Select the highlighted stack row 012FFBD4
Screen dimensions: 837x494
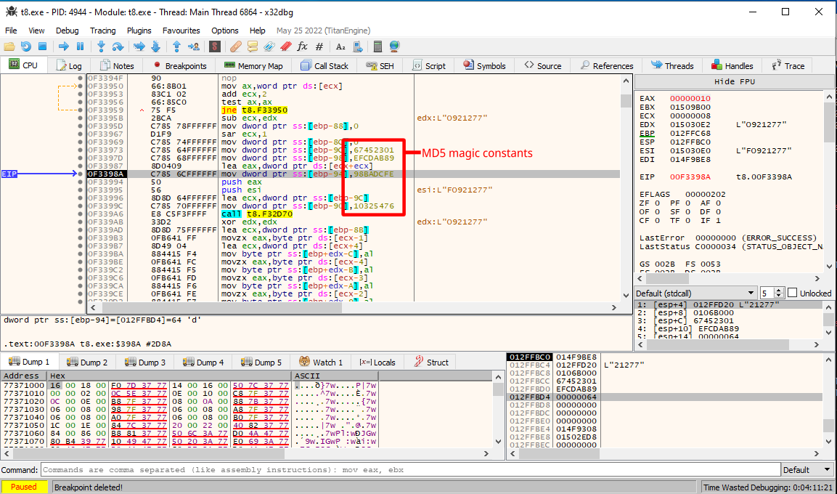[664, 397]
